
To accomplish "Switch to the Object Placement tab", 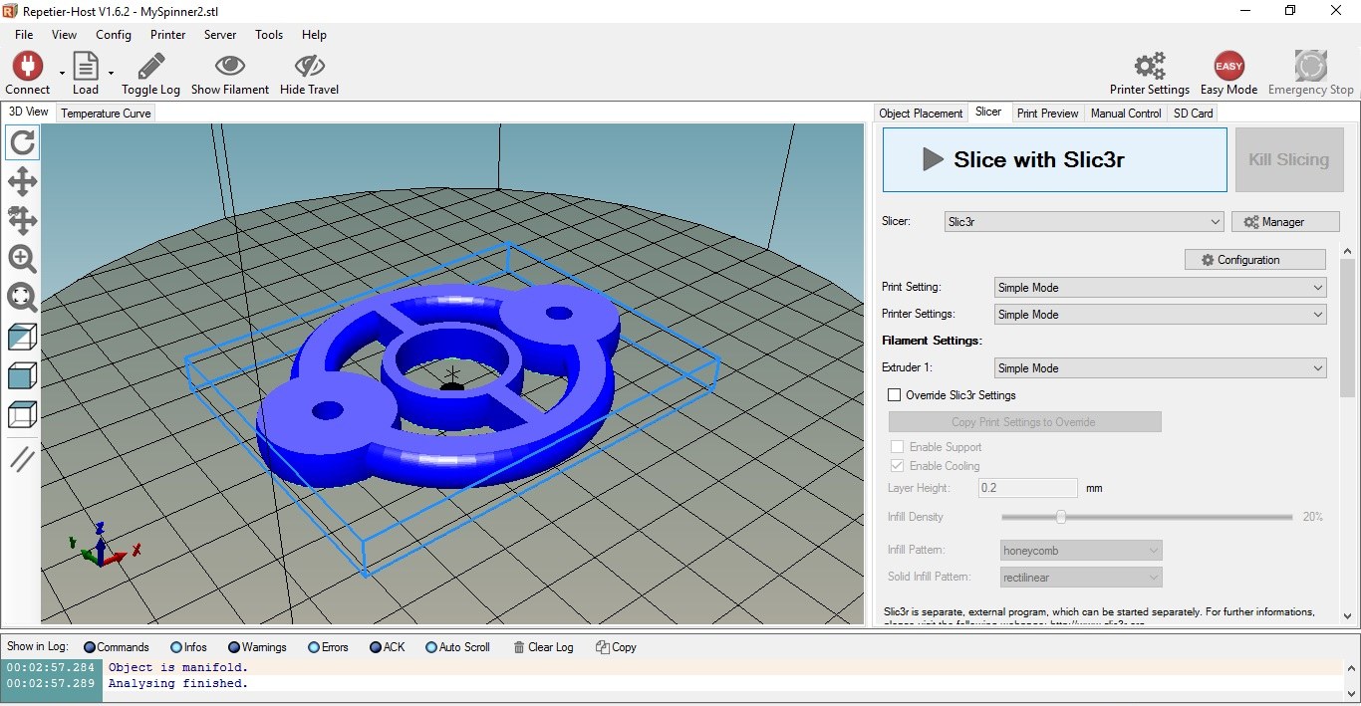I will pos(921,114).
